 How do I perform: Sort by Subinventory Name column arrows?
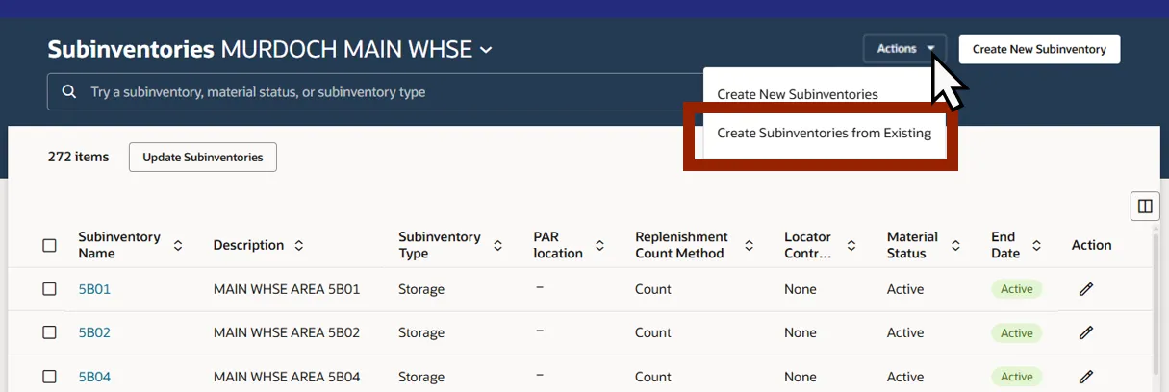pyautogui.click(x=178, y=246)
